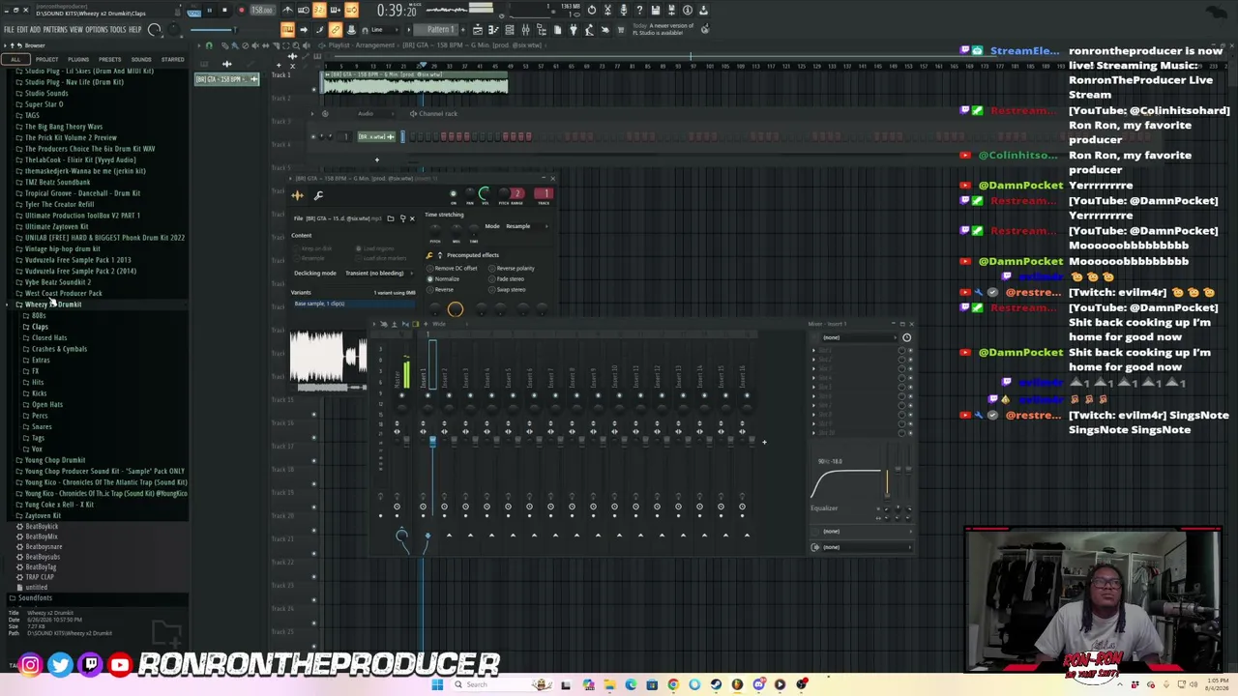Toggle the sampler channel ON LED
Screen dimensions: 1238x696
[x=453, y=194]
